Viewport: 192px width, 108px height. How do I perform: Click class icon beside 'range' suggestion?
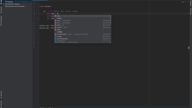click(x=55, y=37)
